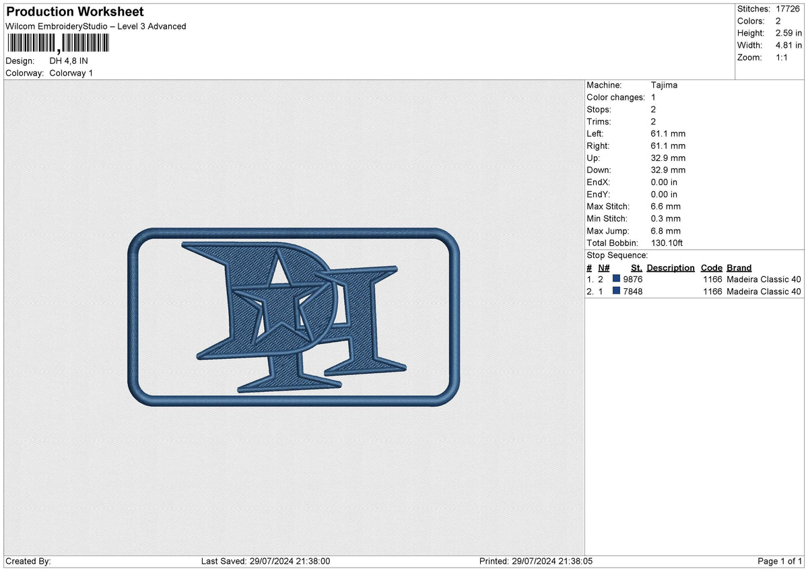Click 'Madeira Classic 40' in the second row

point(764,292)
